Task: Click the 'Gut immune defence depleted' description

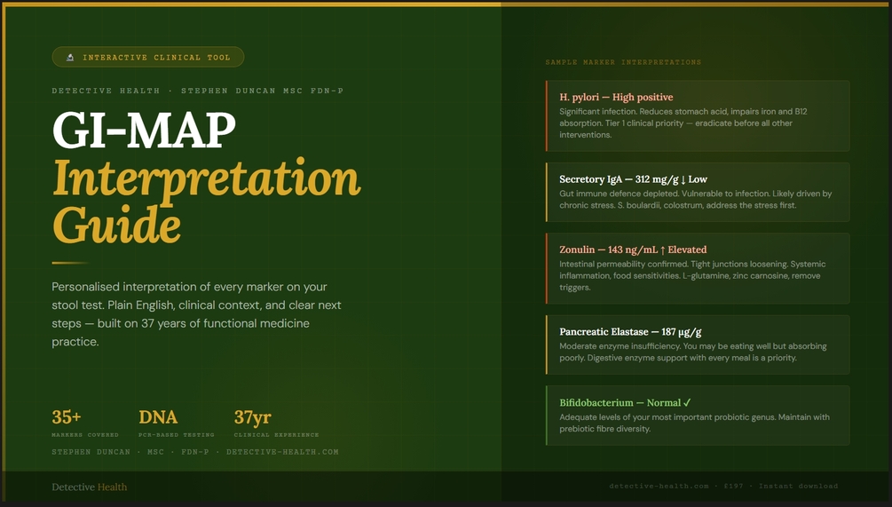Action: click(696, 199)
